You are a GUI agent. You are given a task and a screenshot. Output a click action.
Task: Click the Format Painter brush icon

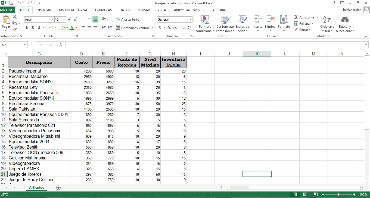point(15,29)
